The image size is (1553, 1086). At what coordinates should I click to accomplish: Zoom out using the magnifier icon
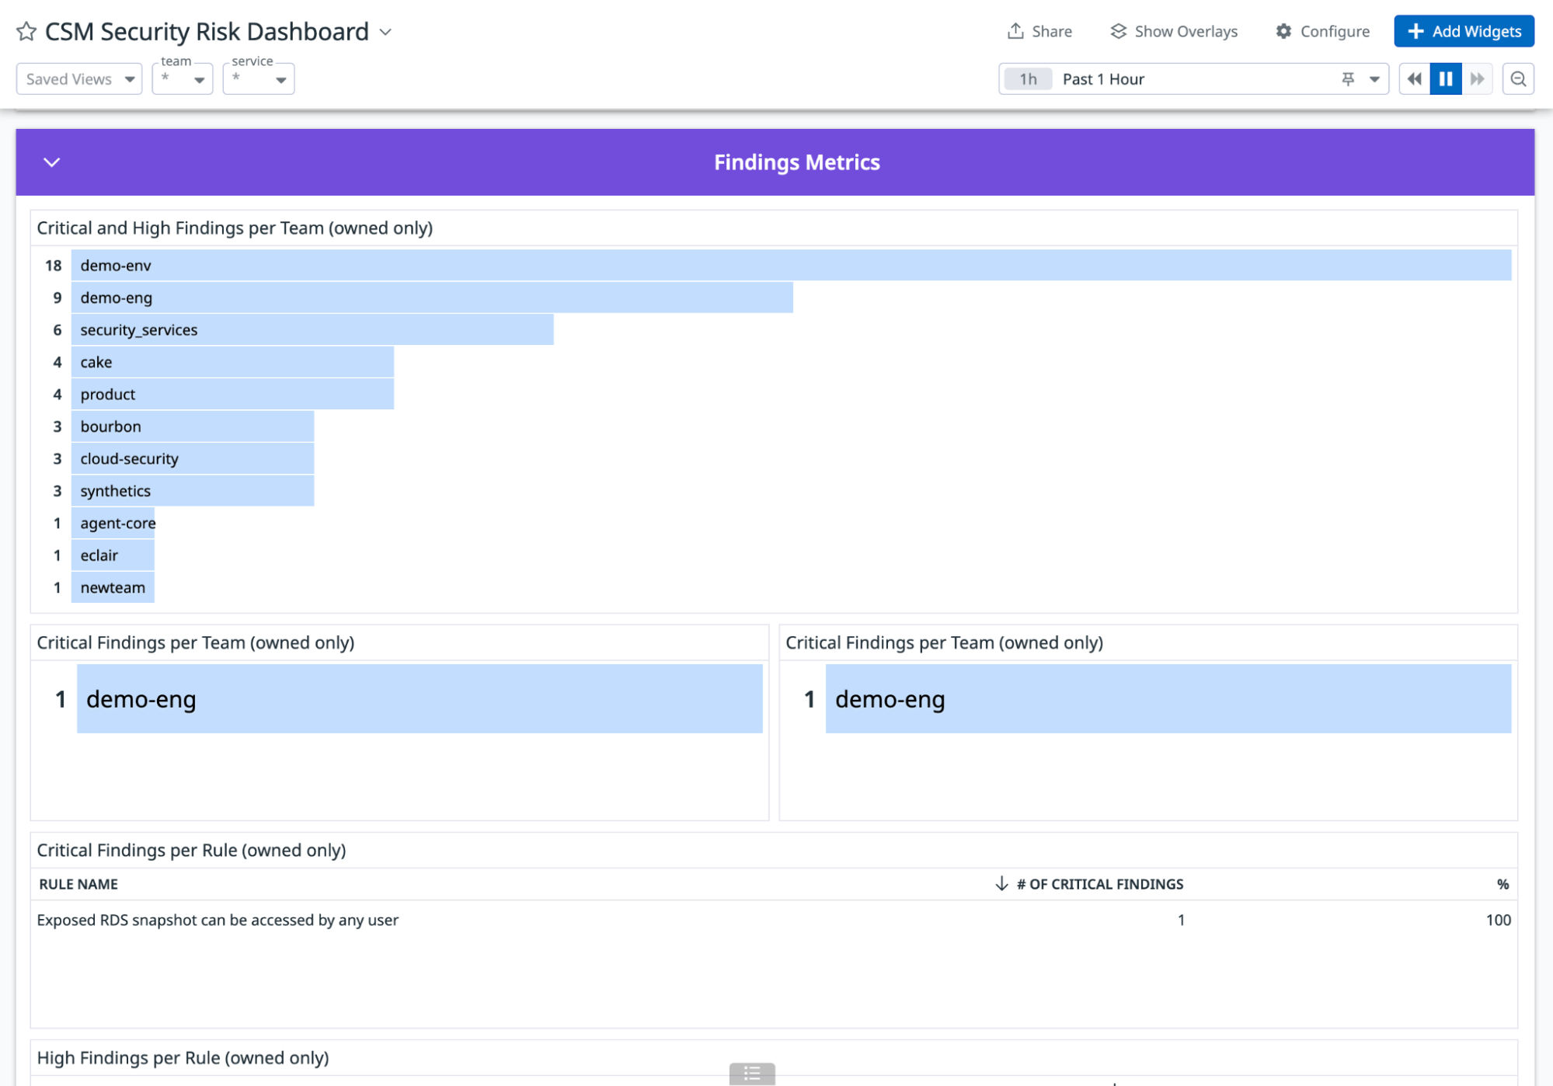pyautogui.click(x=1518, y=78)
